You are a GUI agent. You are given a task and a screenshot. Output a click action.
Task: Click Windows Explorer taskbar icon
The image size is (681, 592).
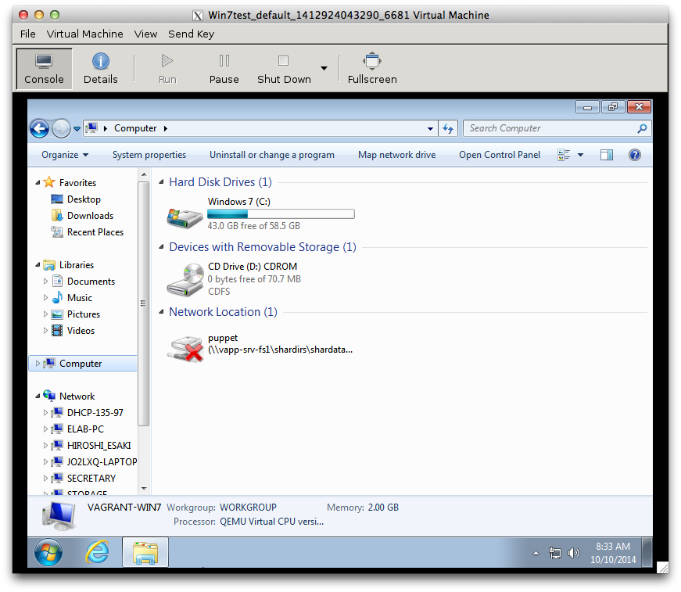[x=145, y=552]
